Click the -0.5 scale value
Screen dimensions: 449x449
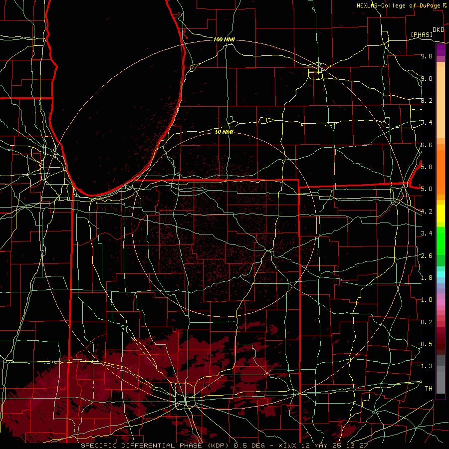[425, 344]
